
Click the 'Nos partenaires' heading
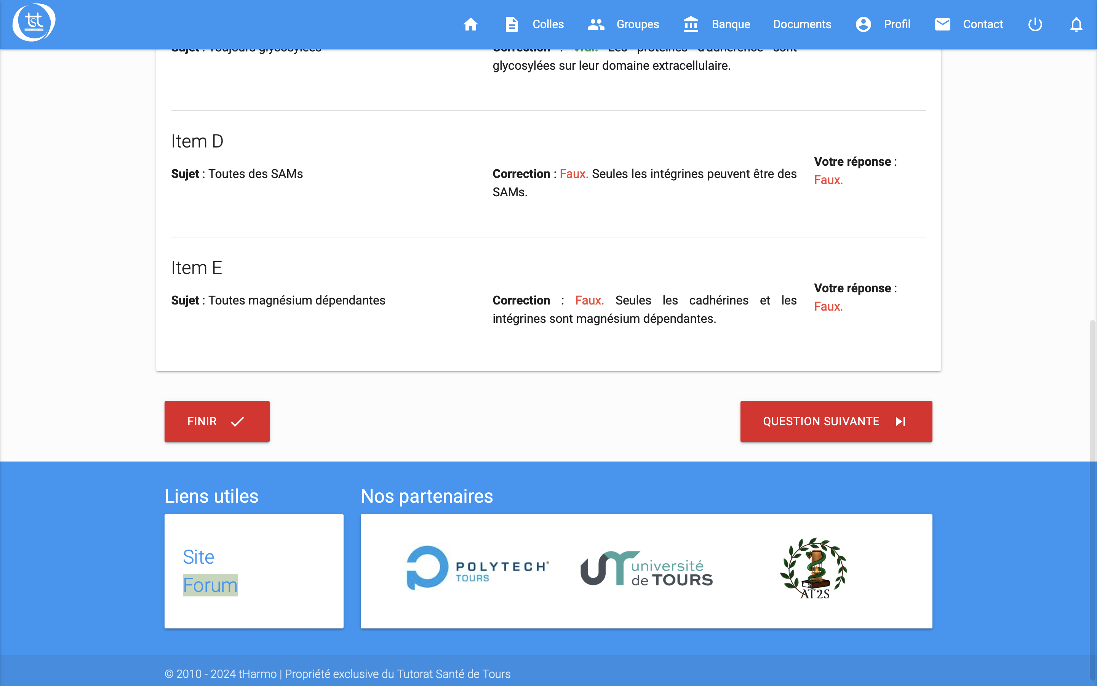click(427, 496)
